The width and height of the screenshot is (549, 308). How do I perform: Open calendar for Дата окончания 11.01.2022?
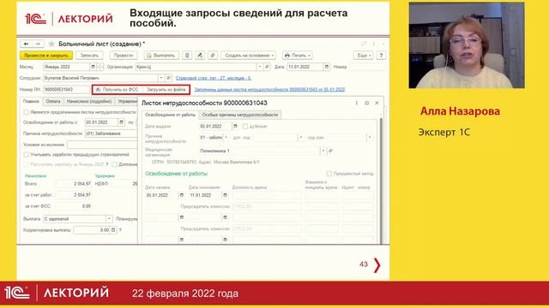[225, 195]
